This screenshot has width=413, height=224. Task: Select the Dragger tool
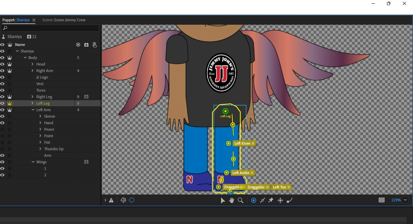(x=280, y=200)
